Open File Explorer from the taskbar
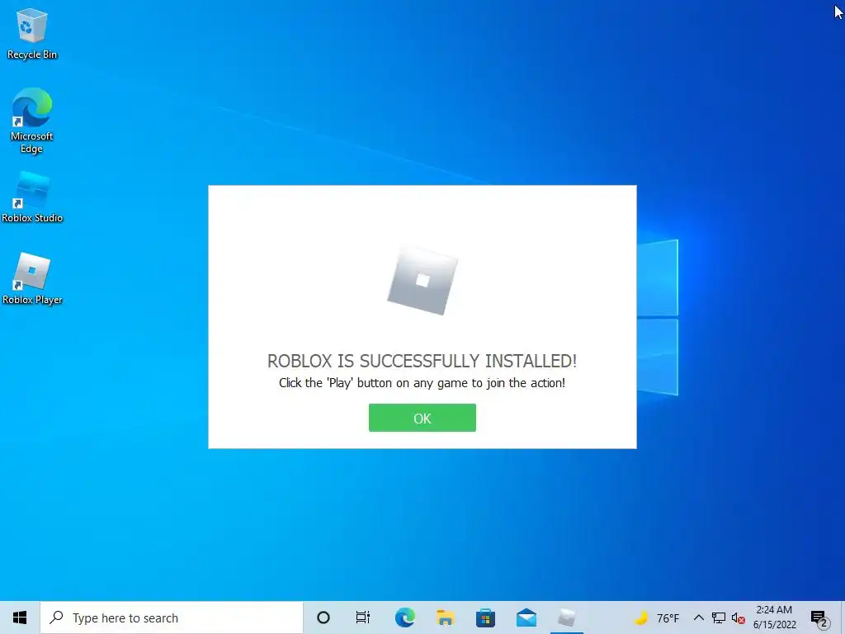Image resolution: width=845 pixels, height=634 pixels. 445,617
